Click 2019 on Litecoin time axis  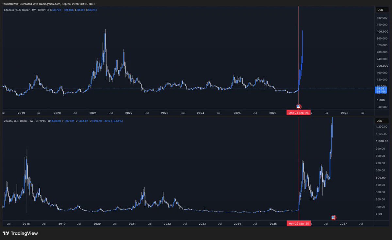pyautogui.click(x=21, y=113)
